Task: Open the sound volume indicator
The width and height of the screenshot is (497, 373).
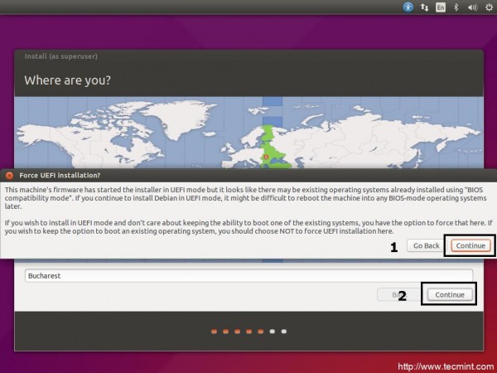Action: pos(472,7)
